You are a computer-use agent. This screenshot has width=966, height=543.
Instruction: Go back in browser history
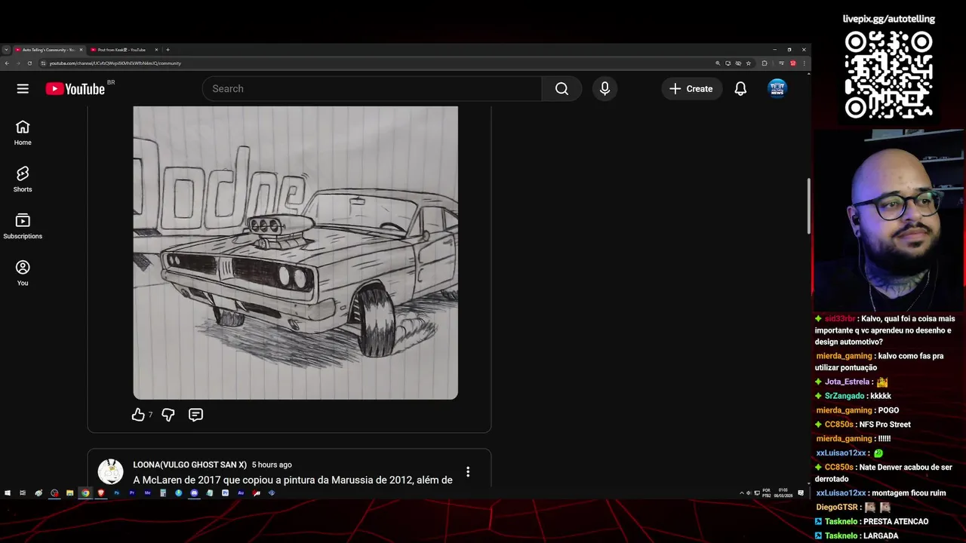[7, 63]
